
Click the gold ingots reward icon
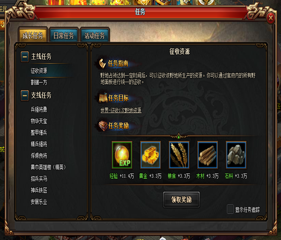(x=150, y=155)
